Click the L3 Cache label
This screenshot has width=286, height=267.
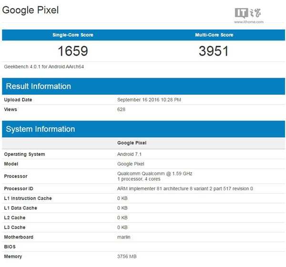pos(15,227)
